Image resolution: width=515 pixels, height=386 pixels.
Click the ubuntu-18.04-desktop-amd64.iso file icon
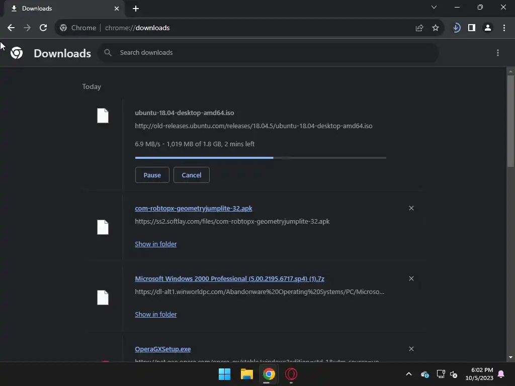(103, 116)
